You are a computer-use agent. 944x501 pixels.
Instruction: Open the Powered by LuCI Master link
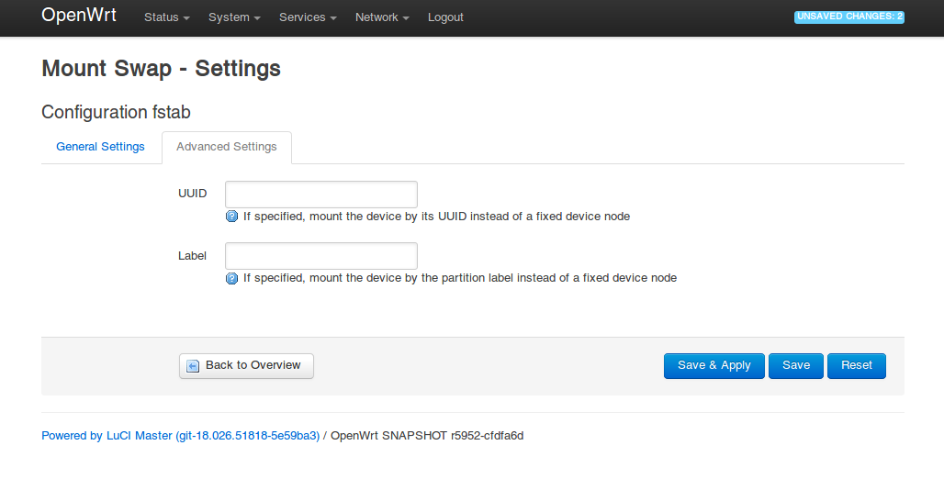point(181,436)
